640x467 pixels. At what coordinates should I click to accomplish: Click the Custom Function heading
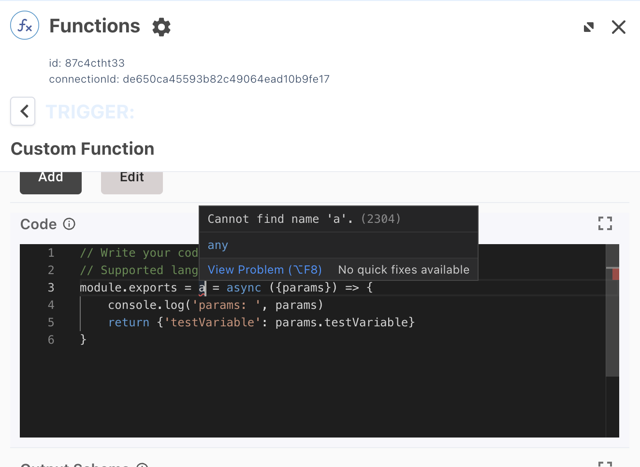pyautogui.click(x=83, y=149)
